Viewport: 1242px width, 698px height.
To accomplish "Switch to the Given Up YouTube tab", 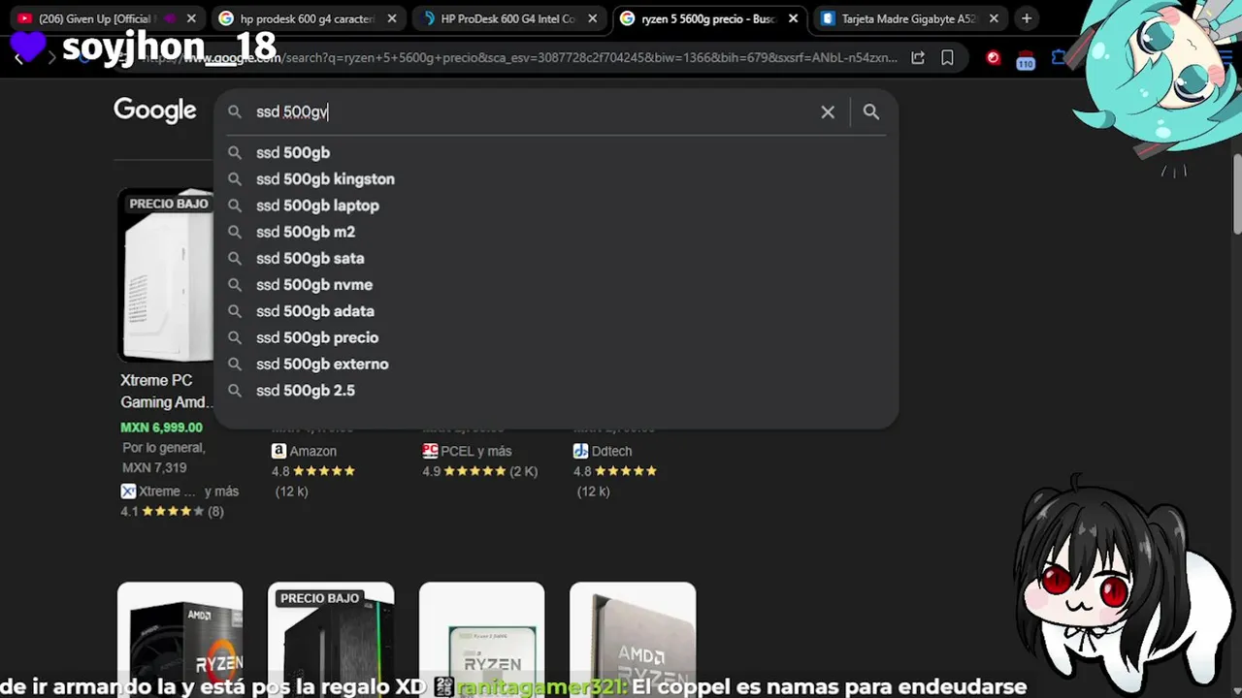I will [95, 18].
